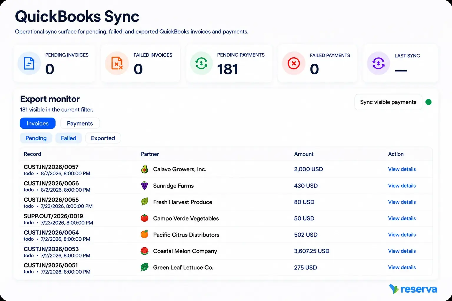Open View details for Fresh Harvest Produce
The image size is (452, 301).
pos(402,202)
